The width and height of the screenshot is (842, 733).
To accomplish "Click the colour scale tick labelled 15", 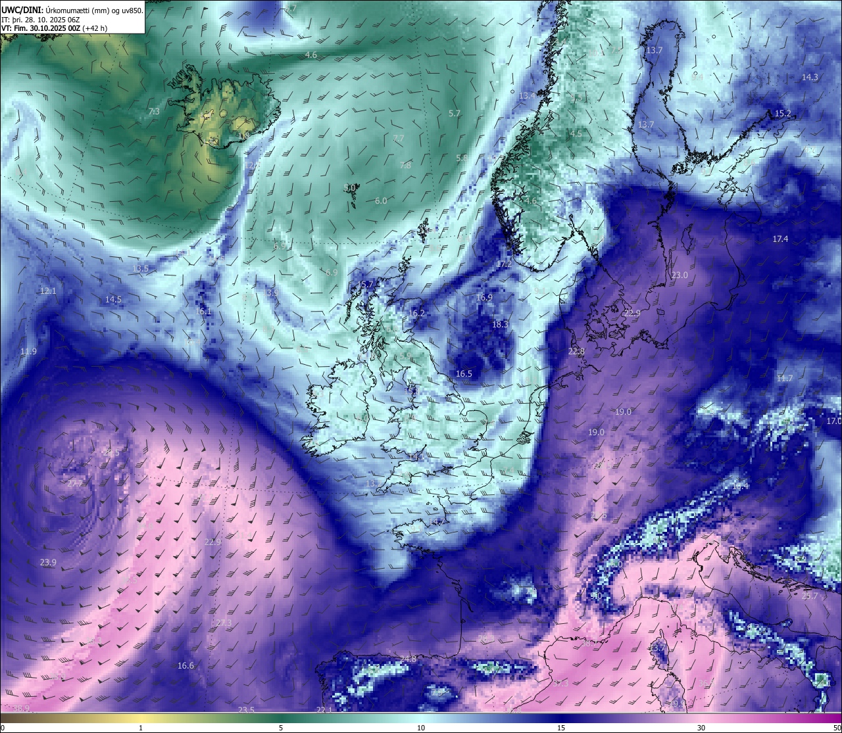I will point(561,728).
